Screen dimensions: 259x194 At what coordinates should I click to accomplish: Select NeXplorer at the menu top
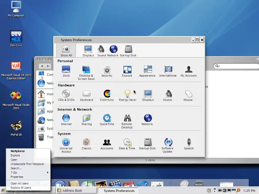(28, 151)
